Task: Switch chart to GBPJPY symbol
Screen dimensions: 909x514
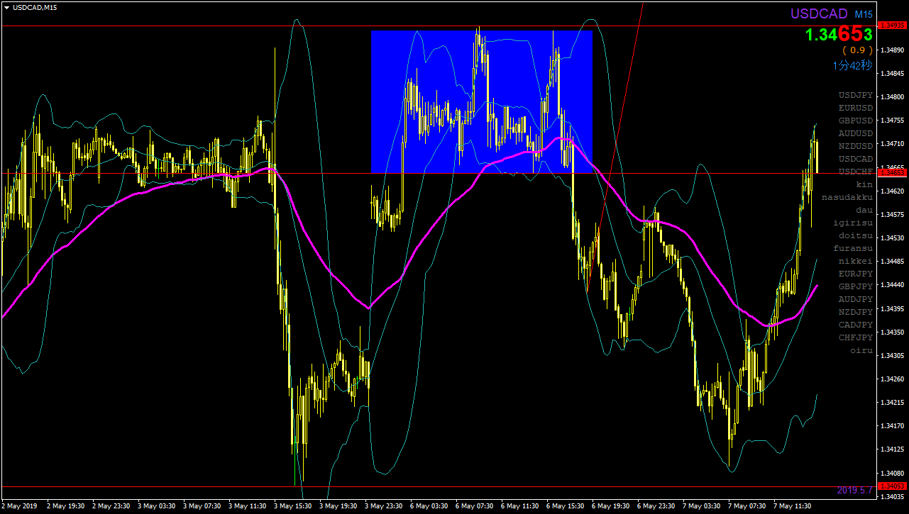Action: [x=856, y=286]
